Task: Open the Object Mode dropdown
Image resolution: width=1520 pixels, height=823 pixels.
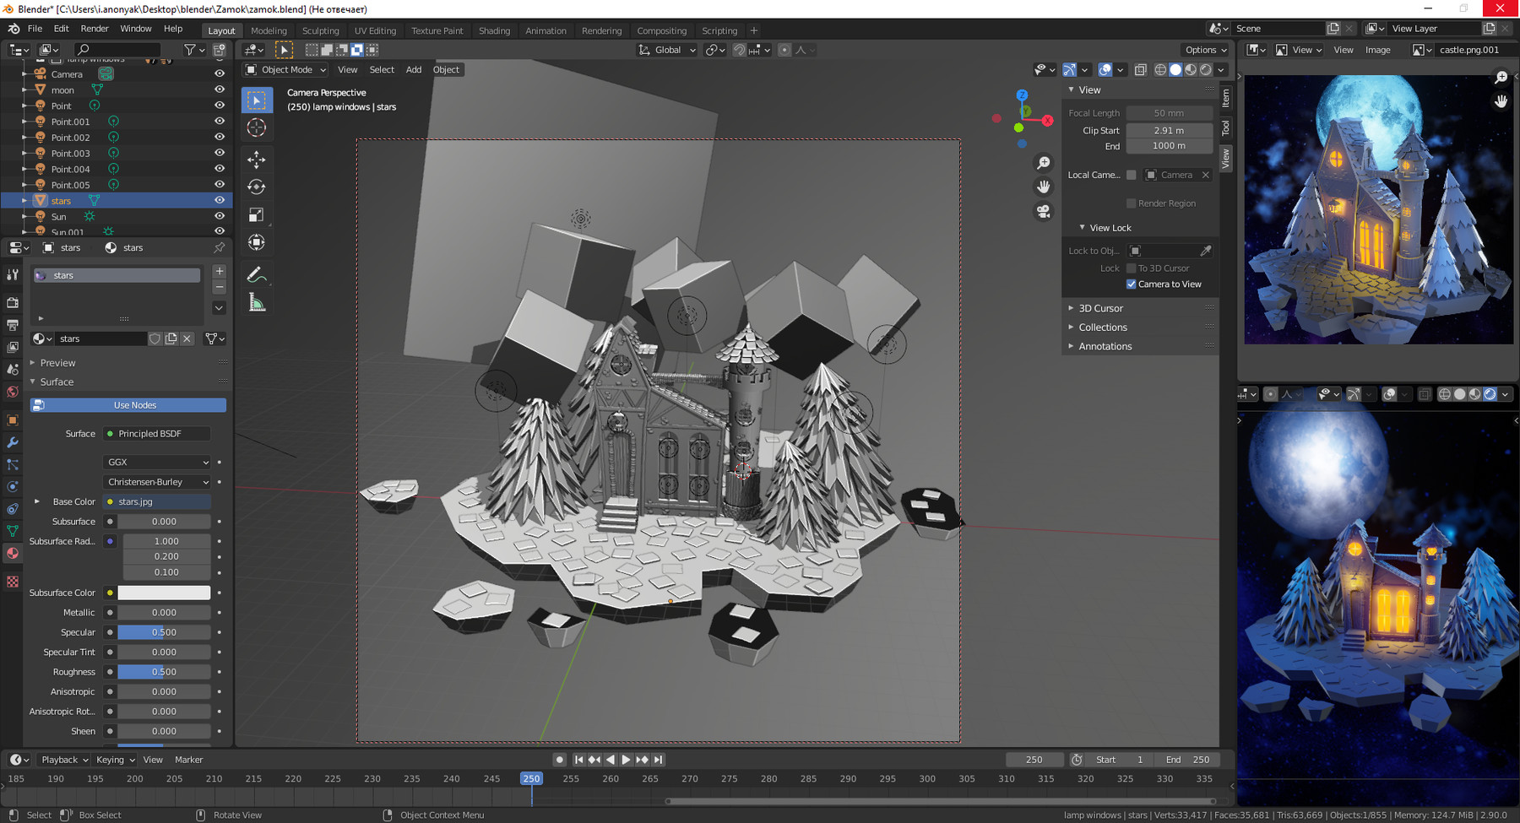Action: pos(285,70)
